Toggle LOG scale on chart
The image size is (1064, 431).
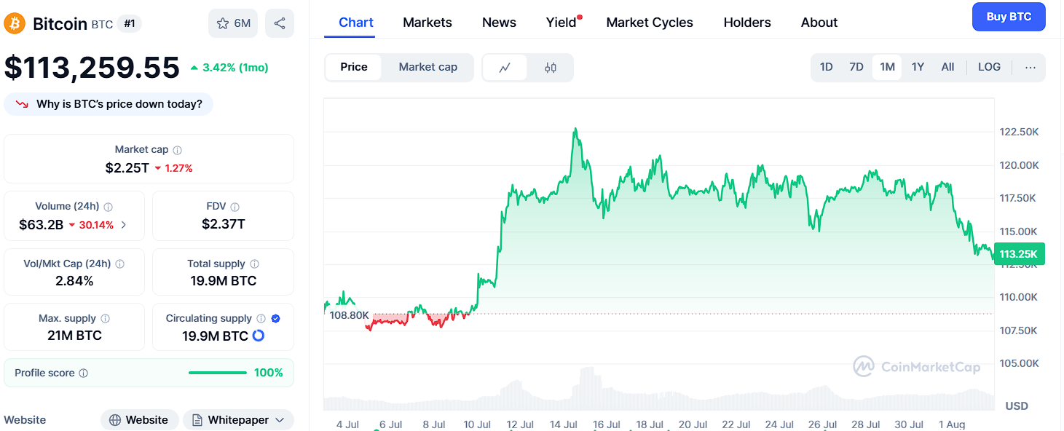(989, 67)
